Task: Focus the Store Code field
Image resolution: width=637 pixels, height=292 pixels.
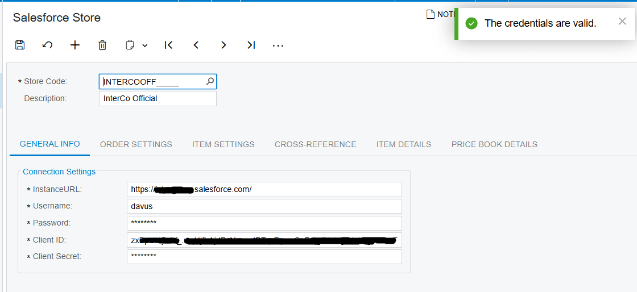Action: point(158,81)
